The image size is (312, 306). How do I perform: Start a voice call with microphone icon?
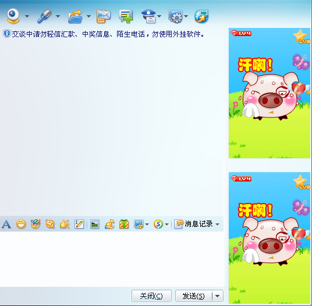tap(44, 16)
